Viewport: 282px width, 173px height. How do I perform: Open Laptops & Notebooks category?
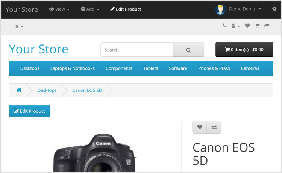73,68
